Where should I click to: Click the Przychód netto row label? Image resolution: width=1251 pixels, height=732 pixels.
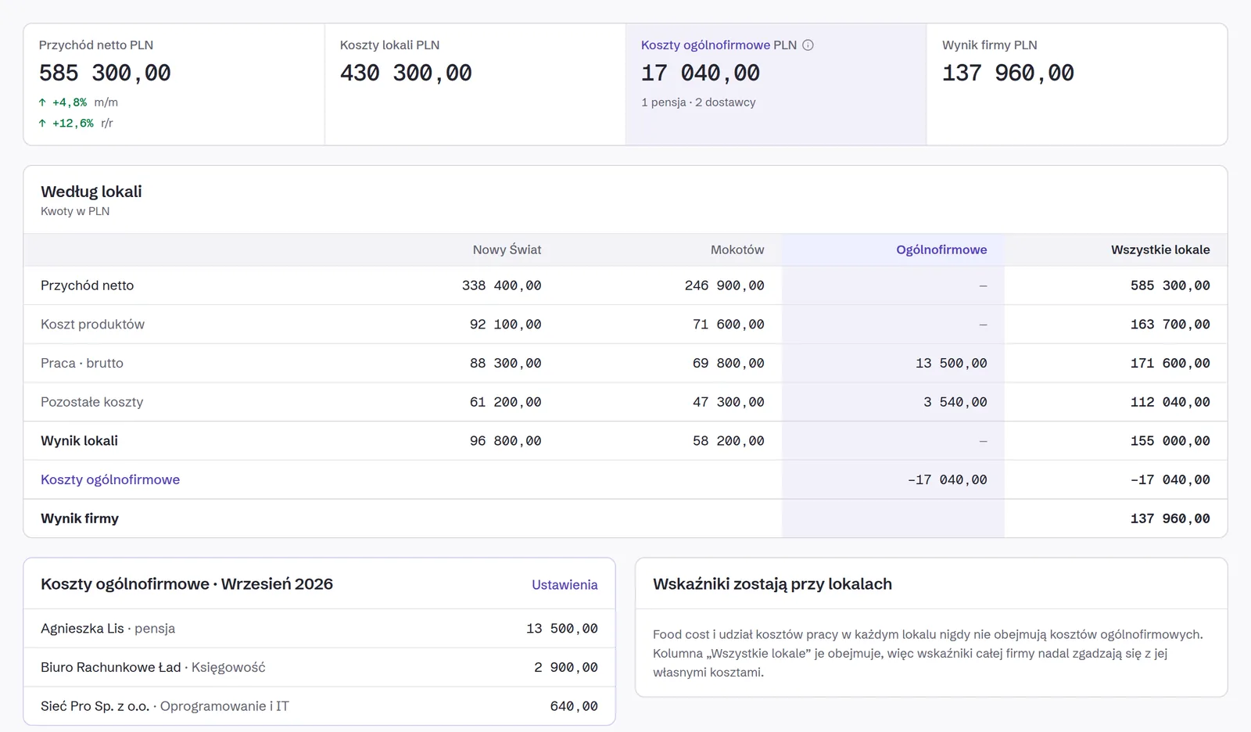[87, 285]
